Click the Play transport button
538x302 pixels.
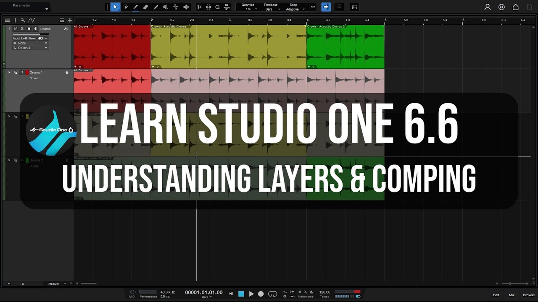pyautogui.click(x=251, y=294)
